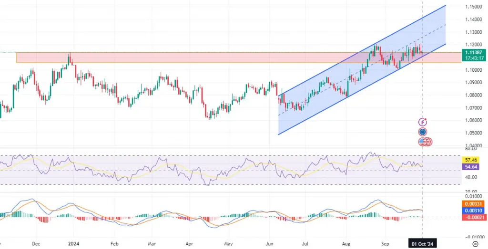Click the 1.07000 price scale label
The height and width of the screenshot is (249, 488).
[473, 108]
